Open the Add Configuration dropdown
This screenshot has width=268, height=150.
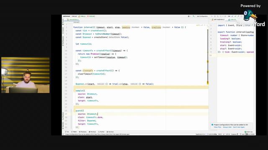click(203, 16)
